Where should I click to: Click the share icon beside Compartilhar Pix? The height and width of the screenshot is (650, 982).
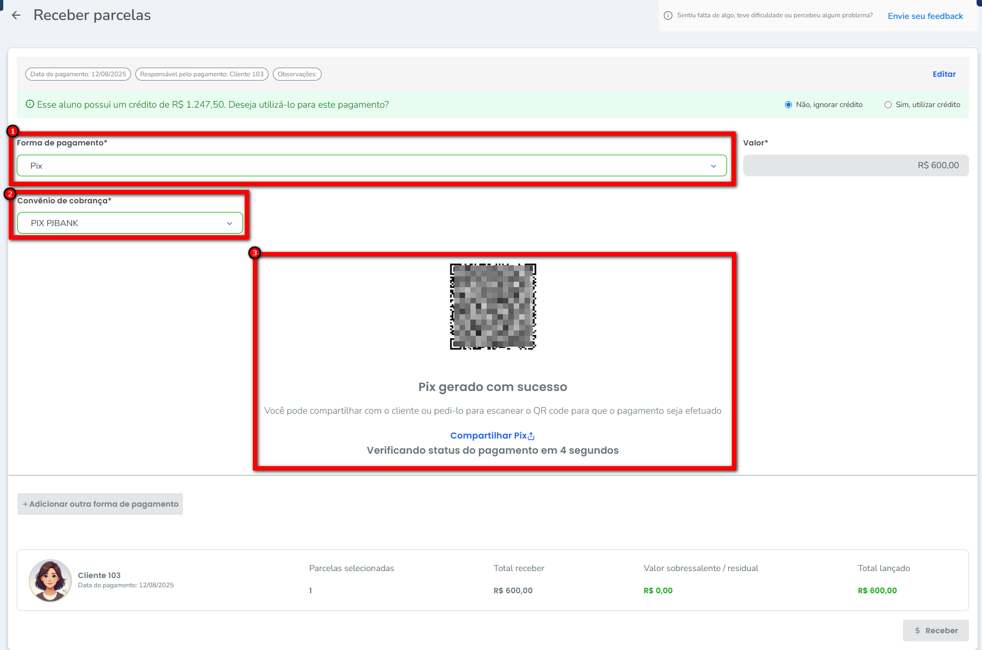click(x=532, y=436)
